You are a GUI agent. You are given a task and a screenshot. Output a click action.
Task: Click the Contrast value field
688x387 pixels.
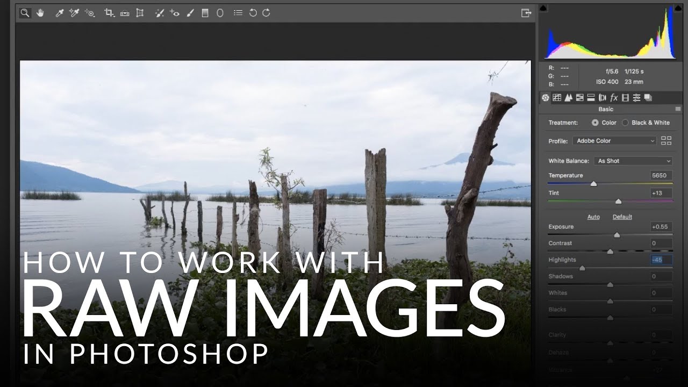coord(661,243)
